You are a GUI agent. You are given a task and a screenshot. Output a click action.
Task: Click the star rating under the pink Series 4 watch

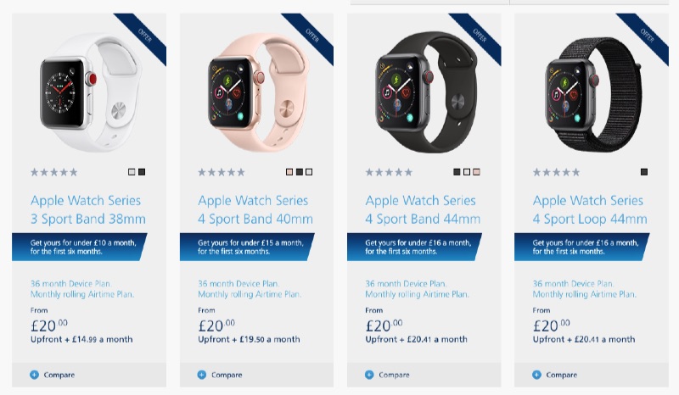(x=222, y=172)
